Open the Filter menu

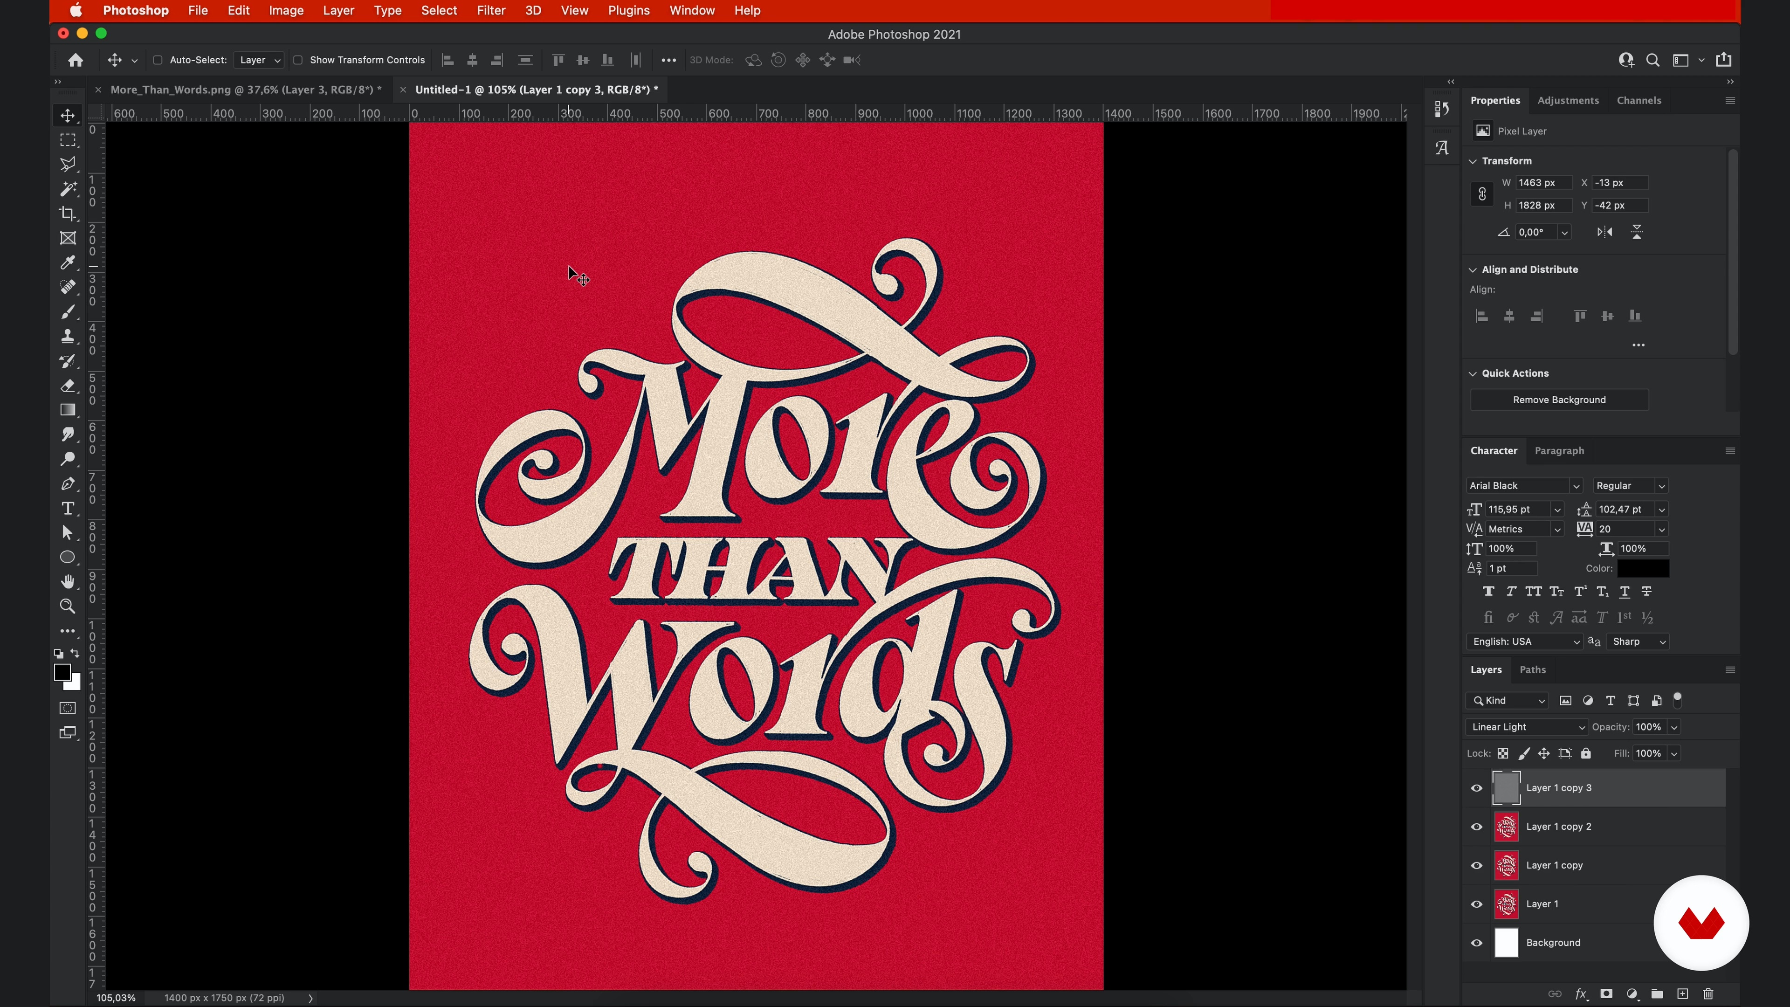point(490,10)
